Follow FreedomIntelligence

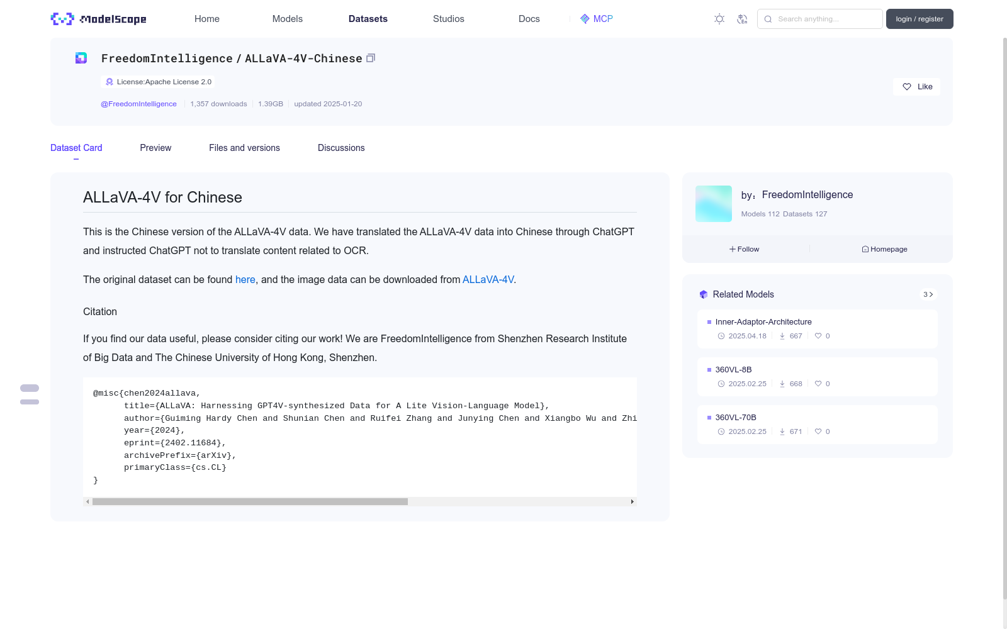(x=745, y=249)
